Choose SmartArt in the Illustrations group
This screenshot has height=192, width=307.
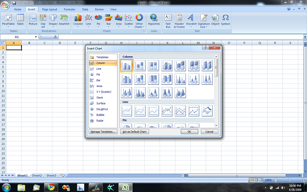pos(64,20)
